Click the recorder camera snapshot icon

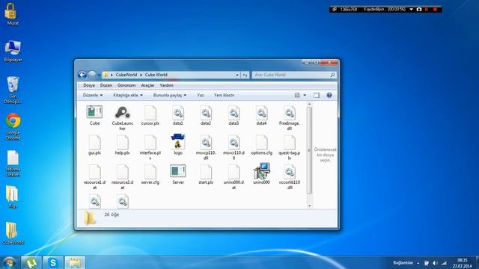[x=419, y=10]
